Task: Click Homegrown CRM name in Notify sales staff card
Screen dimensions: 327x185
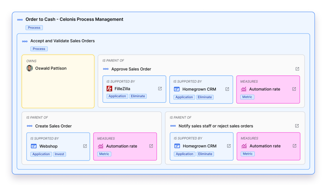Action: click(199, 146)
